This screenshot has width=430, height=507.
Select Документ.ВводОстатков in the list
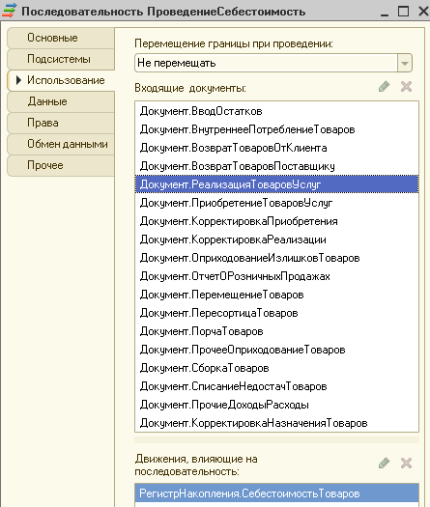[x=276, y=111]
